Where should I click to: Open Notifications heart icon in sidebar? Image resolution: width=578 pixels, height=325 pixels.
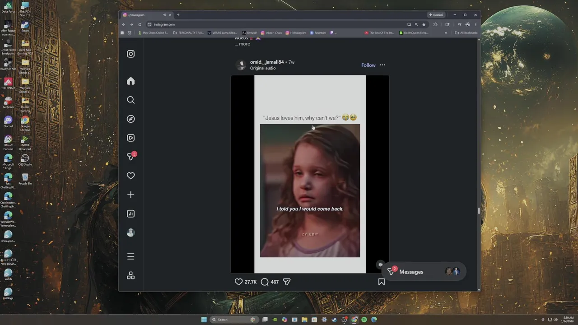131,176
